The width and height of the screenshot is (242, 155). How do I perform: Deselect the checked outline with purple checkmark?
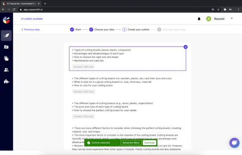pyautogui.click(x=186, y=47)
